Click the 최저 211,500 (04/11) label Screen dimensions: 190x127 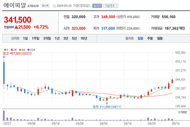tap(107, 107)
